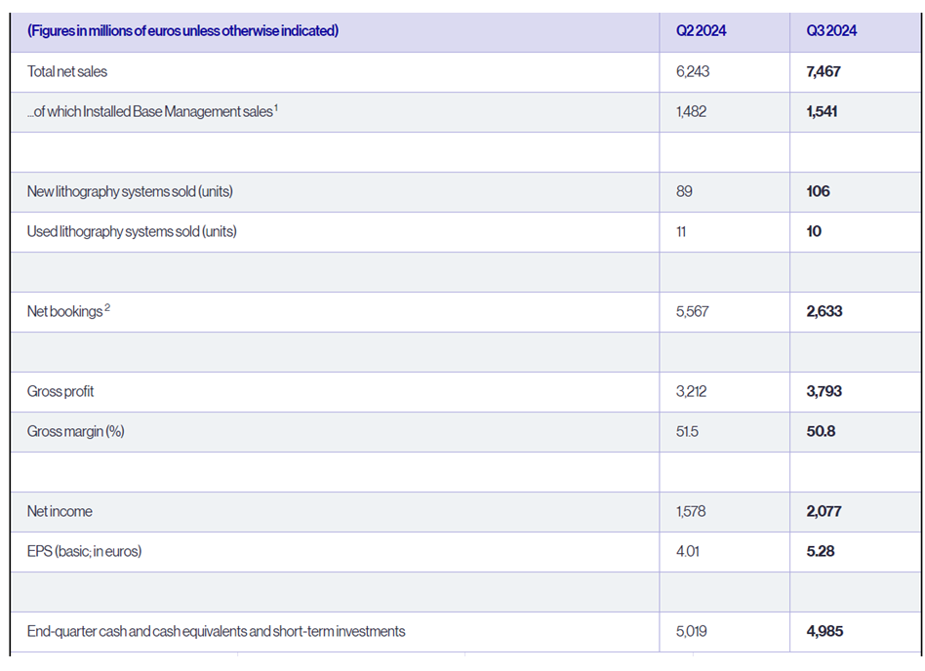The image size is (925, 671).
Task: Click Q3 gross margin value 50.8
Action: (821, 431)
